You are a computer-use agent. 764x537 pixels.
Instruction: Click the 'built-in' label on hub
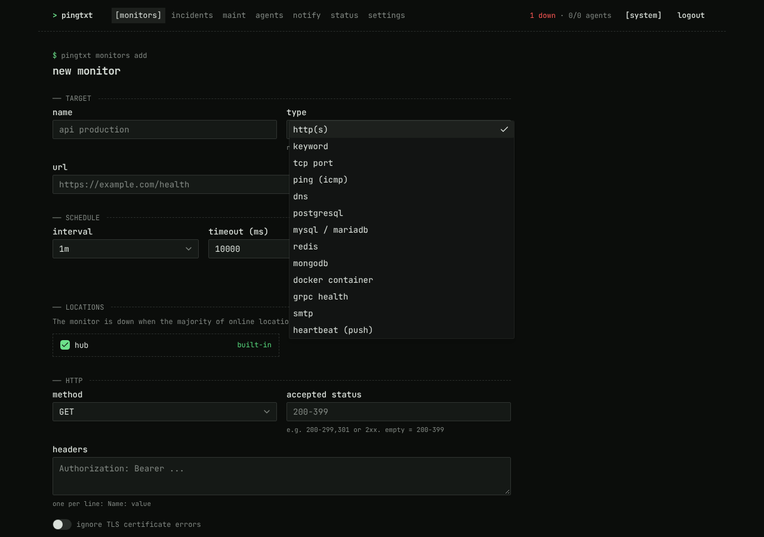point(254,345)
